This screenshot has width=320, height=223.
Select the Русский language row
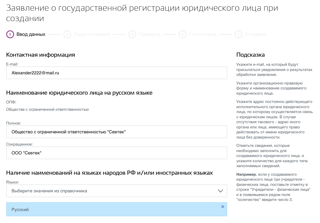(x=117, y=209)
